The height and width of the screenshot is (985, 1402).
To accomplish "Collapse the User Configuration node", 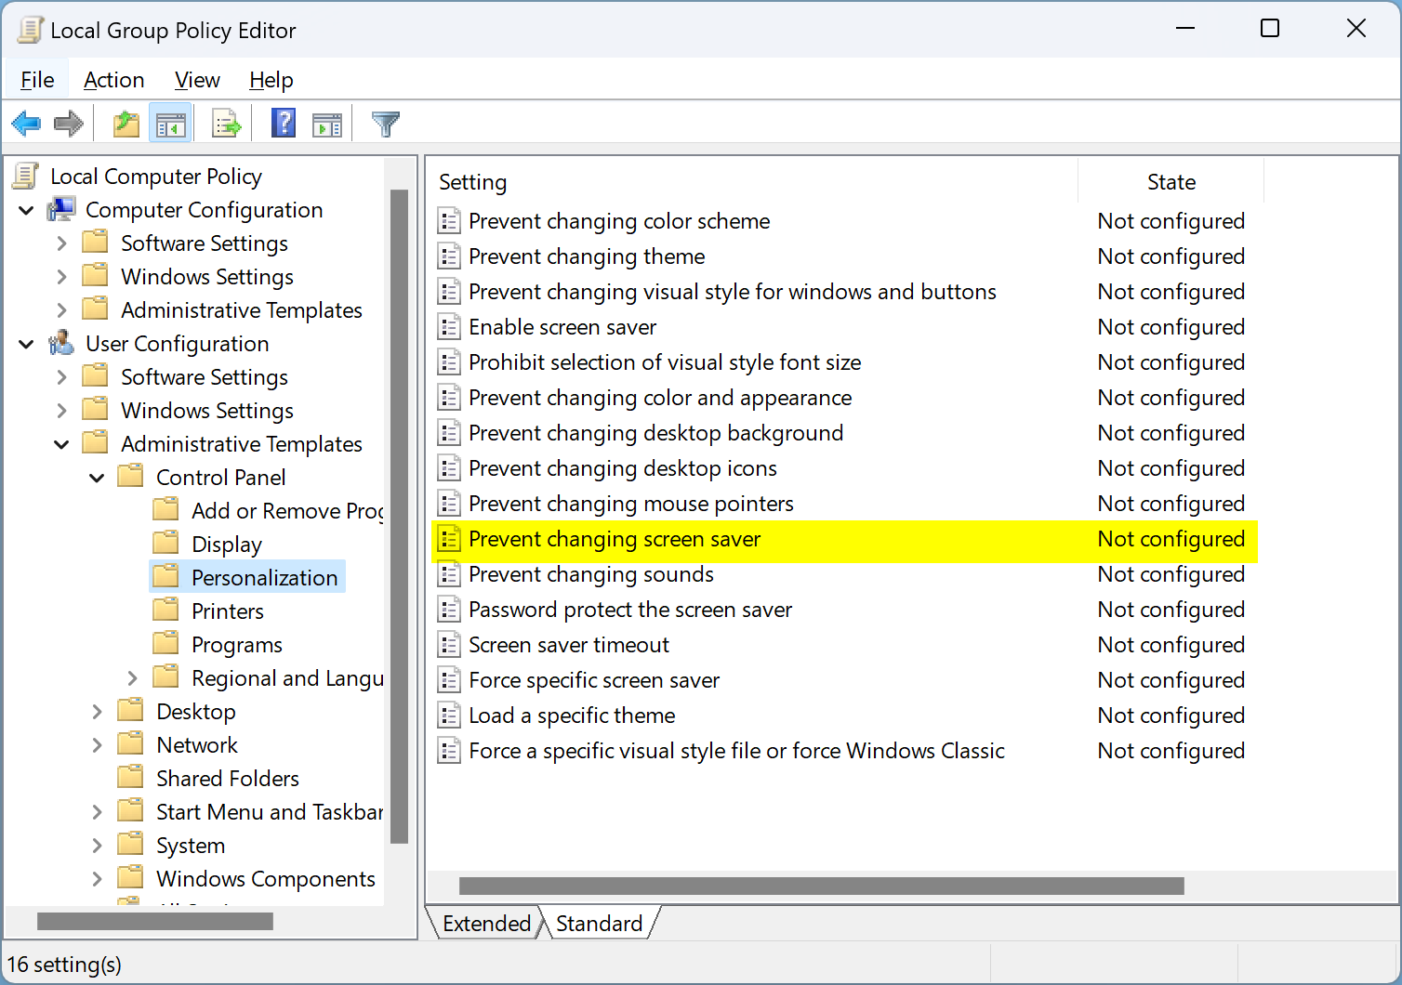I will [26, 345].
